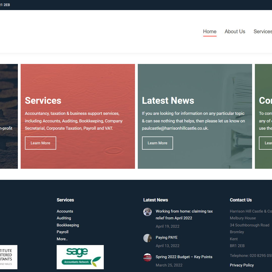Open the Payroll footer link
272x272 pixels.
pyautogui.click(x=62, y=232)
